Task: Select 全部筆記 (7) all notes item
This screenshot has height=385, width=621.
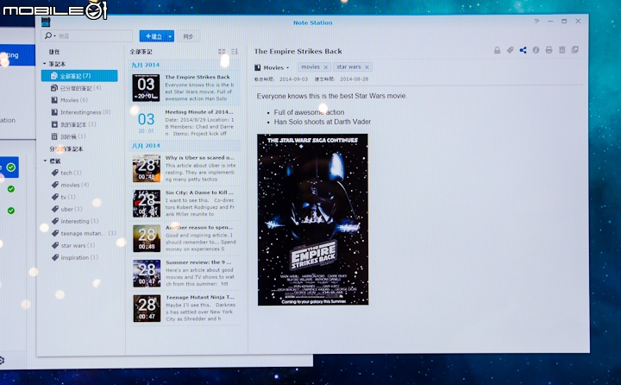Action: [x=79, y=76]
